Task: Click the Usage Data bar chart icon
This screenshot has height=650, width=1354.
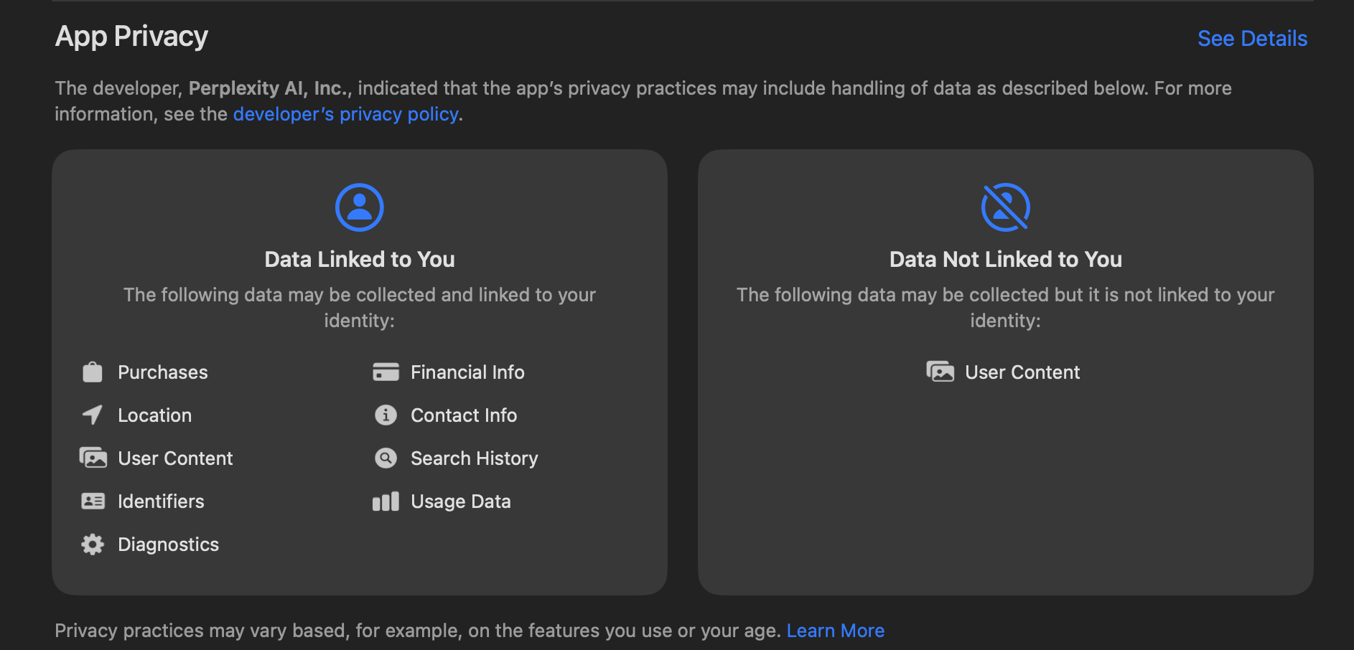Action: (386, 501)
